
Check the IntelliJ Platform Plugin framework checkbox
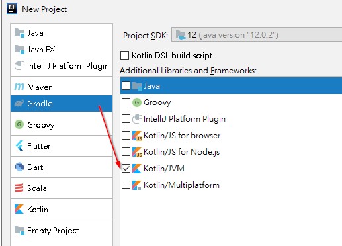[x=126, y=119]
